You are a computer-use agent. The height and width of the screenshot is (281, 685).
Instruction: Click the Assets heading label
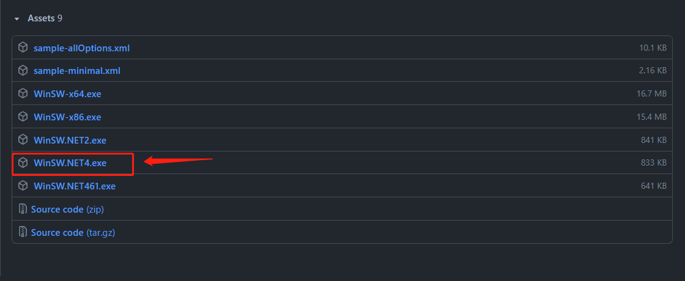pos(41,18)
